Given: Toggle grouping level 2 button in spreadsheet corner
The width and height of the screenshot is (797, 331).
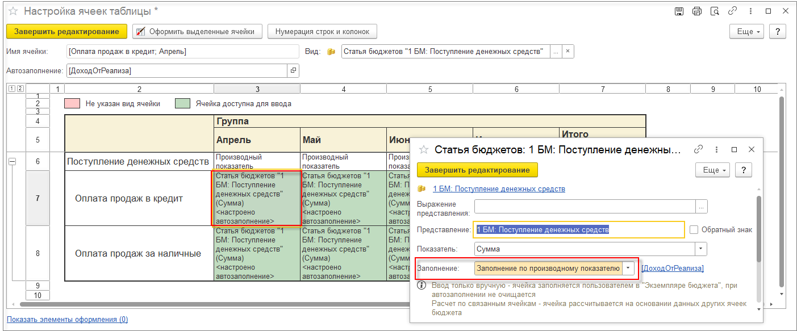Looking at the screenshot, I should tap(20, 89).
